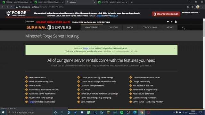Click the Feedback link in the ad bar

[105, 16]
